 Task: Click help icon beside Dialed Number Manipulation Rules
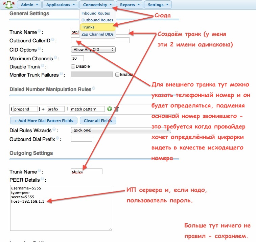pos(93,89)
